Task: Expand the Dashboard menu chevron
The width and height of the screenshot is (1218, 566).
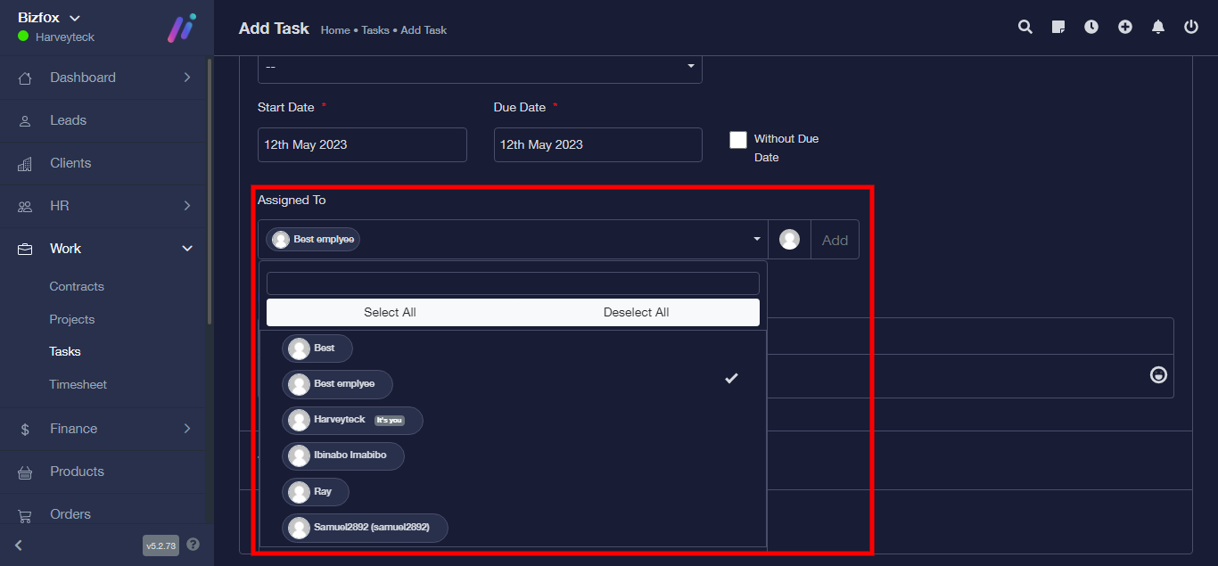Action: click(x=187, y=78)
